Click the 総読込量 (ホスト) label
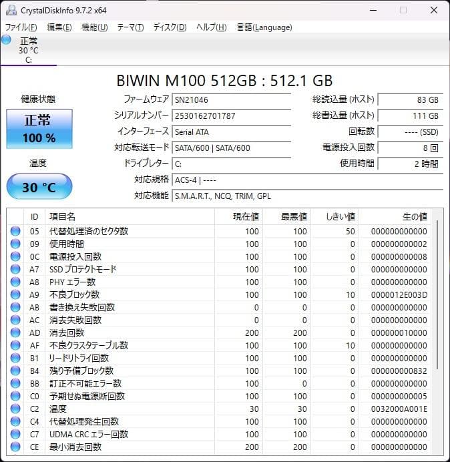Viewport: 450px width, 462px height. coord(343,99)
